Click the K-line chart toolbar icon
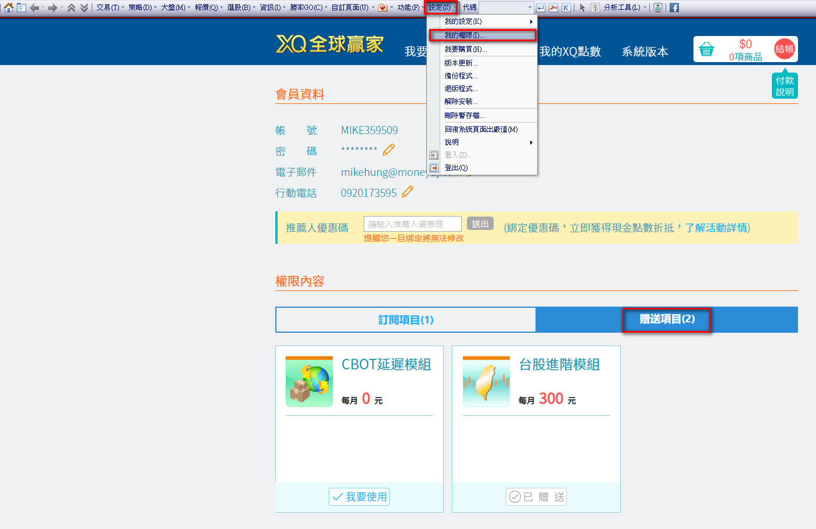Screen dimensions: 816x529 tap(566, 8)
